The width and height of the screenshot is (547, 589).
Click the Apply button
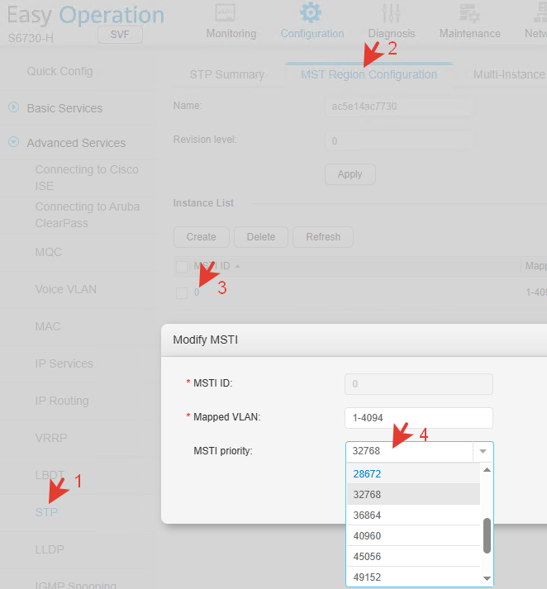pos(350,174)
